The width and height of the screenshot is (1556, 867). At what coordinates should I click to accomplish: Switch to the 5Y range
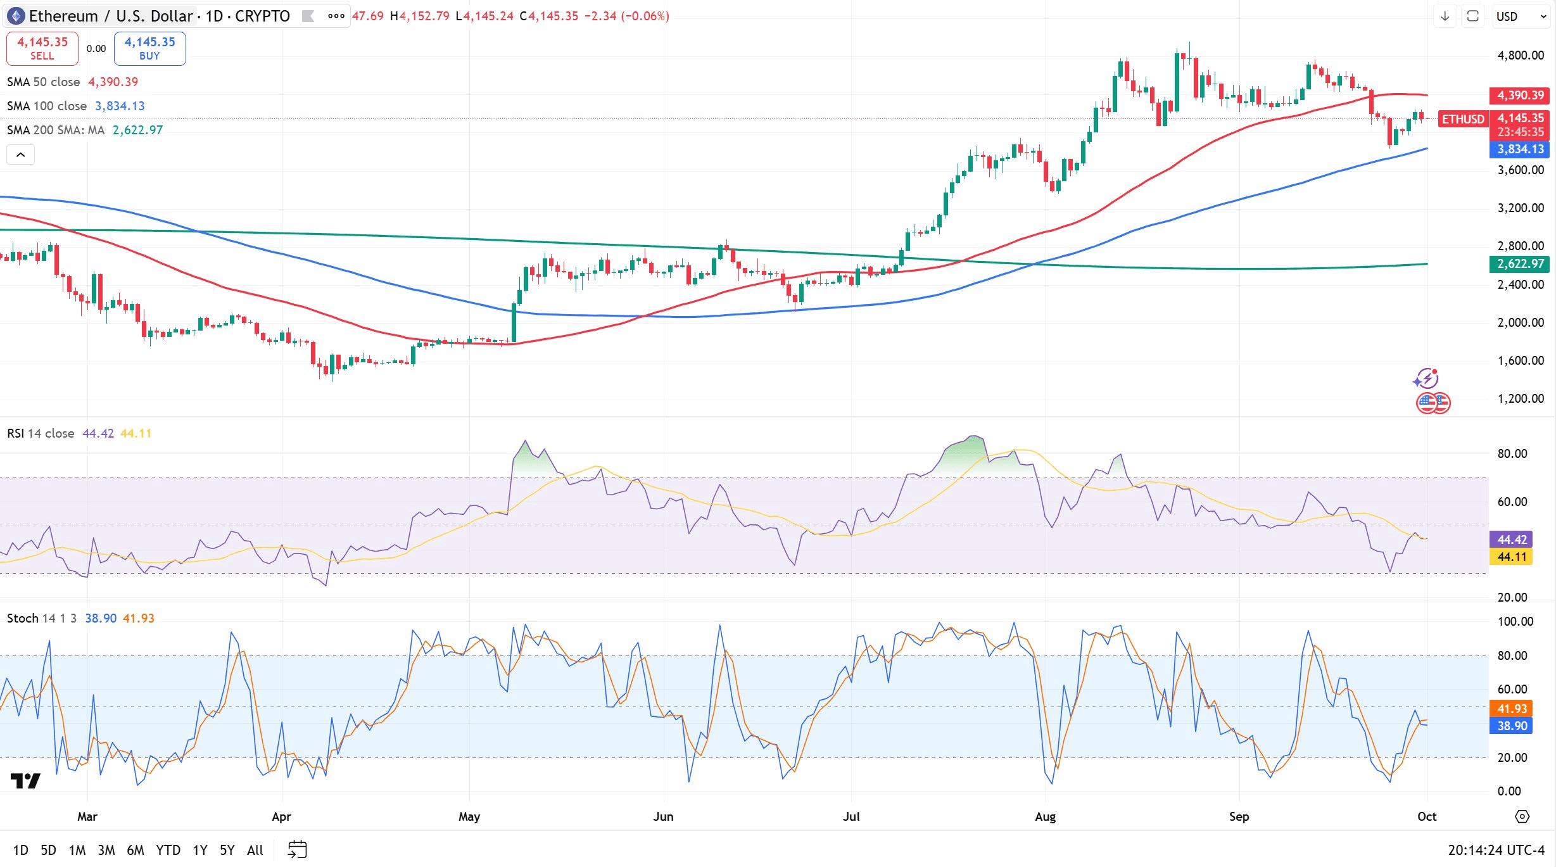[x=227, y=850]
